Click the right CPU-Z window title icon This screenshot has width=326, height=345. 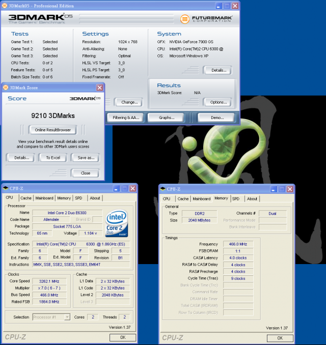pos(163,189)
